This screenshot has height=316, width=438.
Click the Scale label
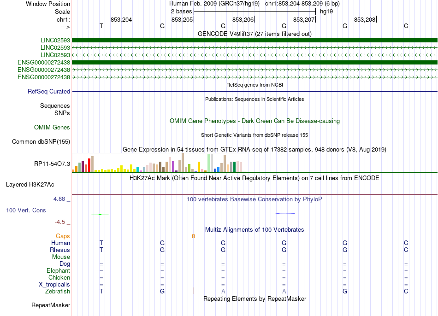pyautogui.click(x=62, y=12)
